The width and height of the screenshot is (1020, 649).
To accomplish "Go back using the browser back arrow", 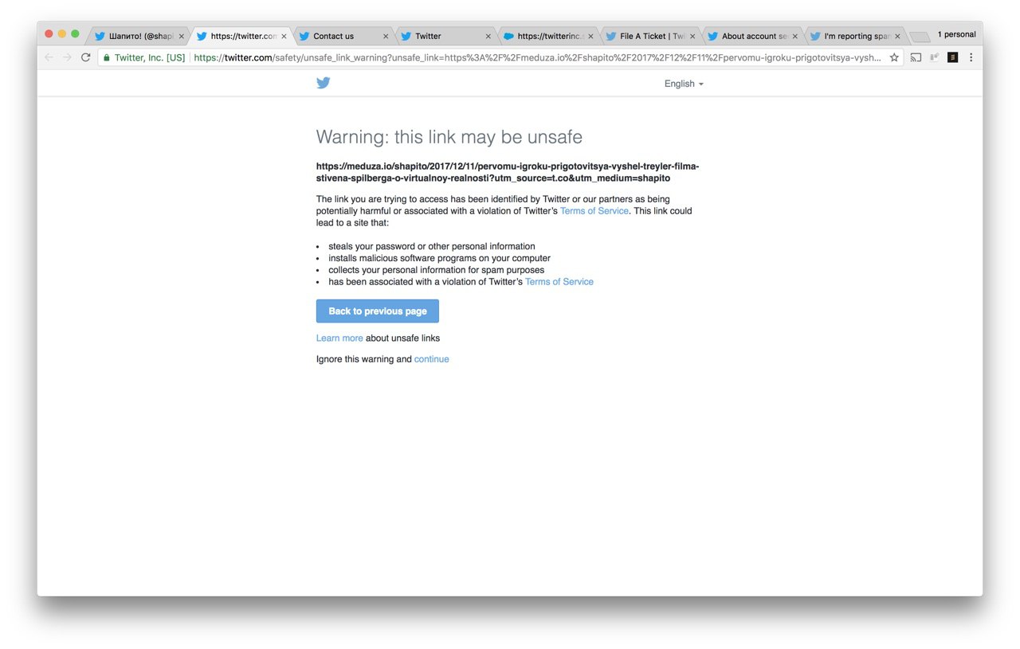I will [x=49, y=57].
